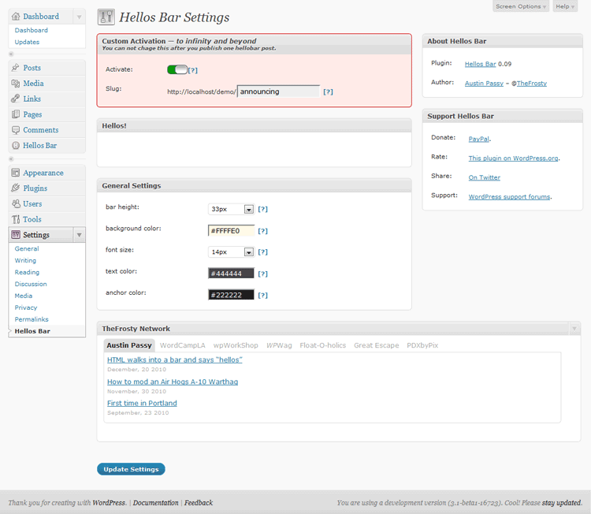Collapse the Settings menu arrow
Viewport: 591px width, 514px height.
(x=79, y=235)
